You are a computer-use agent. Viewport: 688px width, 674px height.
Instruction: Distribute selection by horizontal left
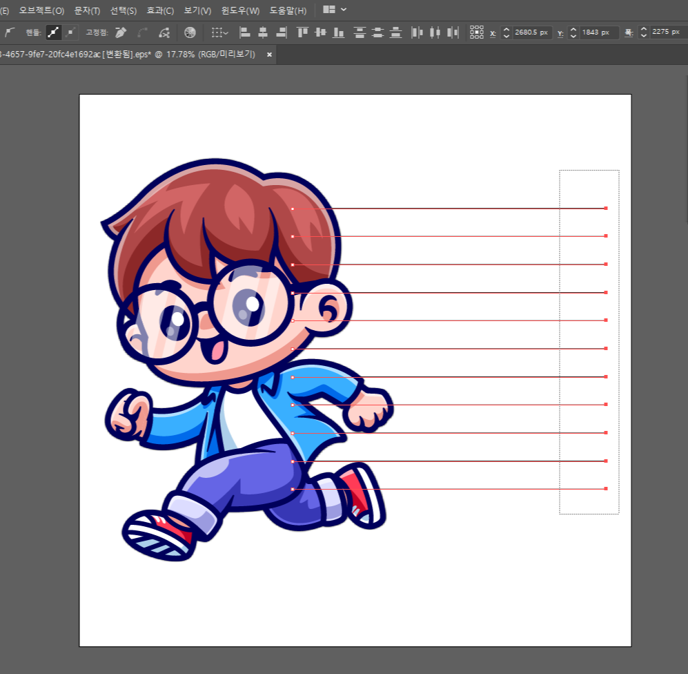[x=417, y=32]
